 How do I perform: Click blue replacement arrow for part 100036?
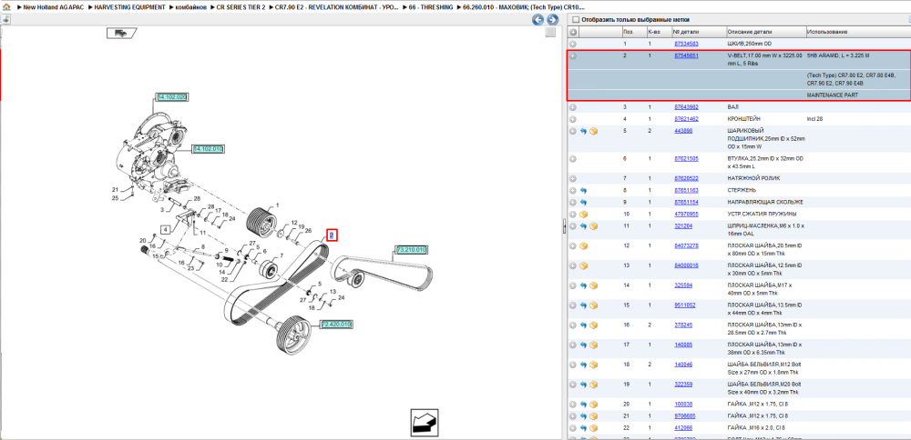[584, 405]
